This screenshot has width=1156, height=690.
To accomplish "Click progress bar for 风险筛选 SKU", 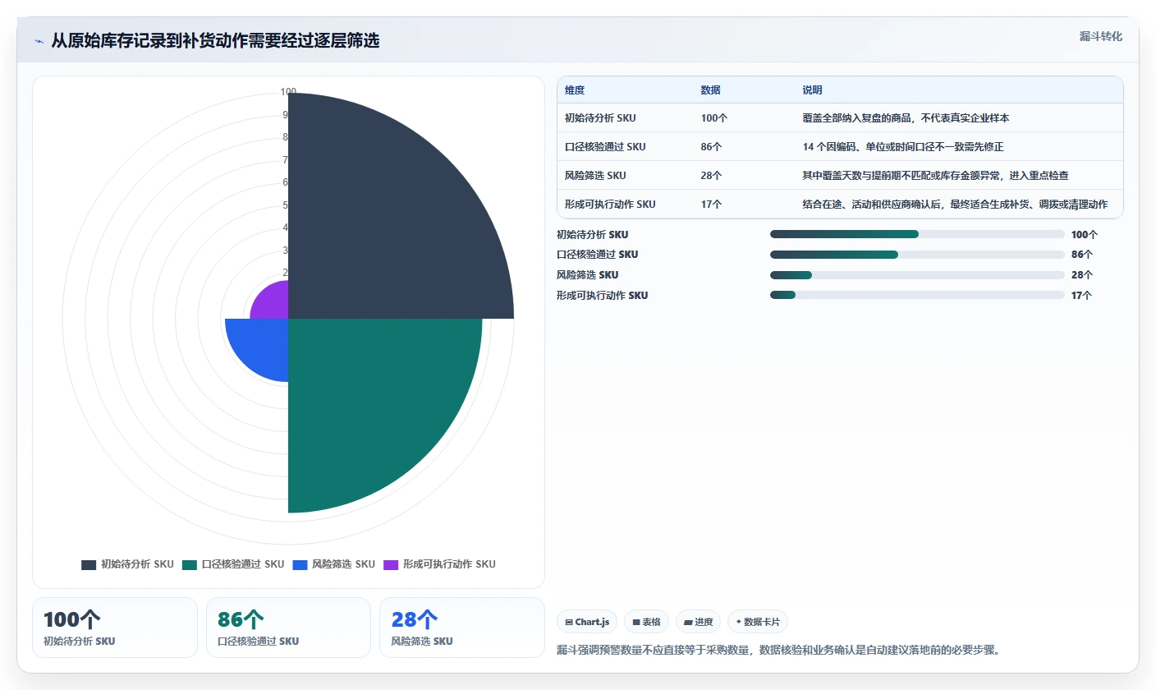I will 917,275.
